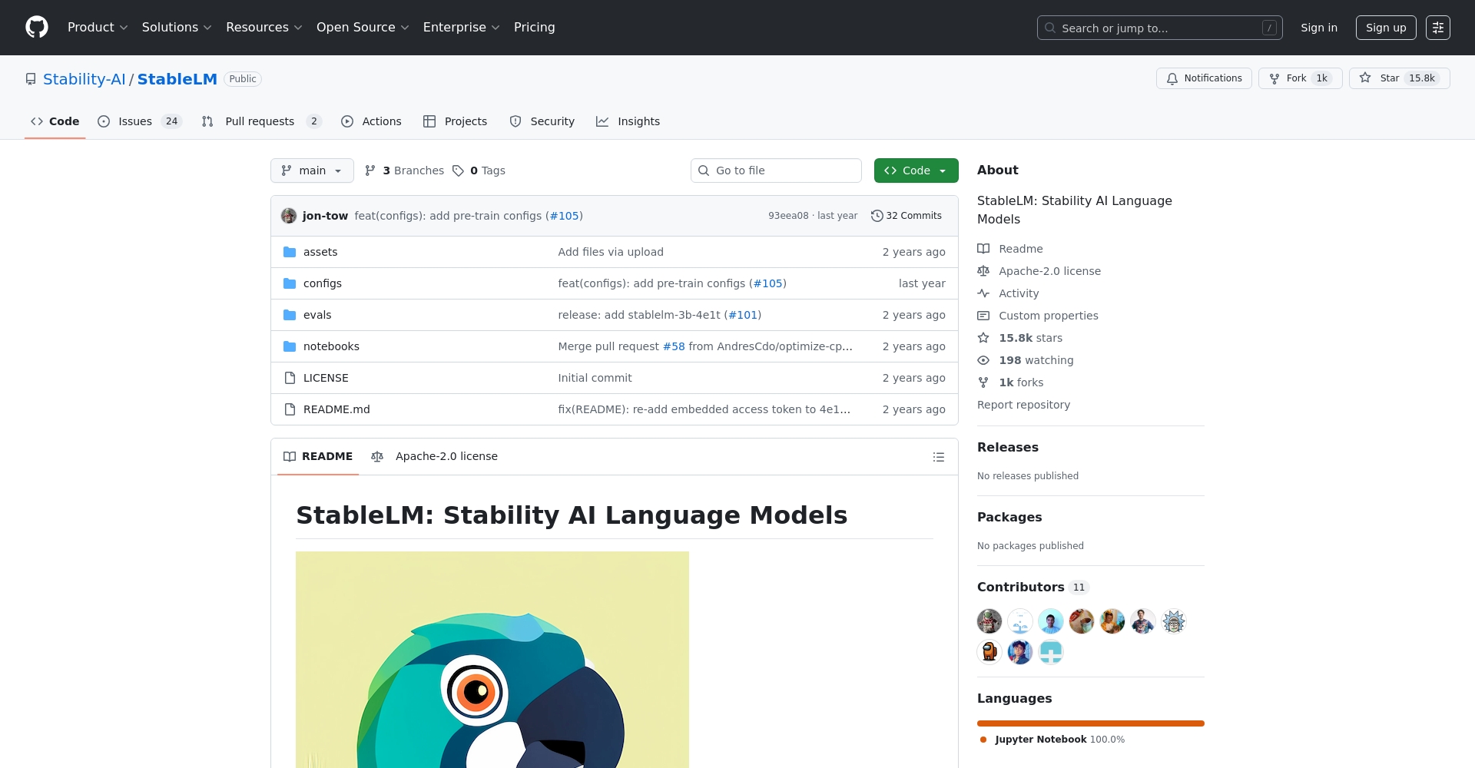Open the commit history clock icon
This screenshot has height=768, width=1475.
[x=877, y=216]
